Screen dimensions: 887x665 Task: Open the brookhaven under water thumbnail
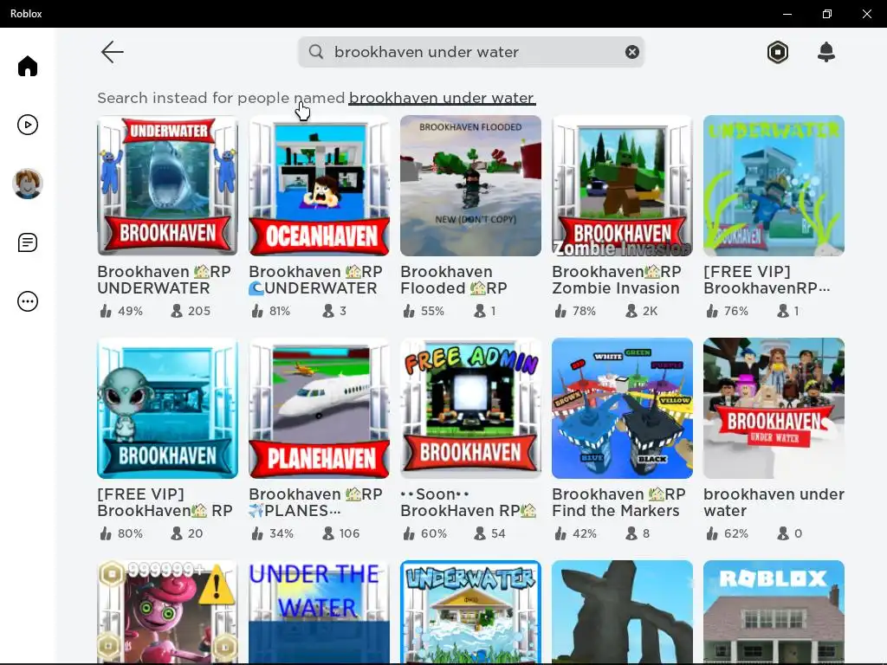pos(774,409)
